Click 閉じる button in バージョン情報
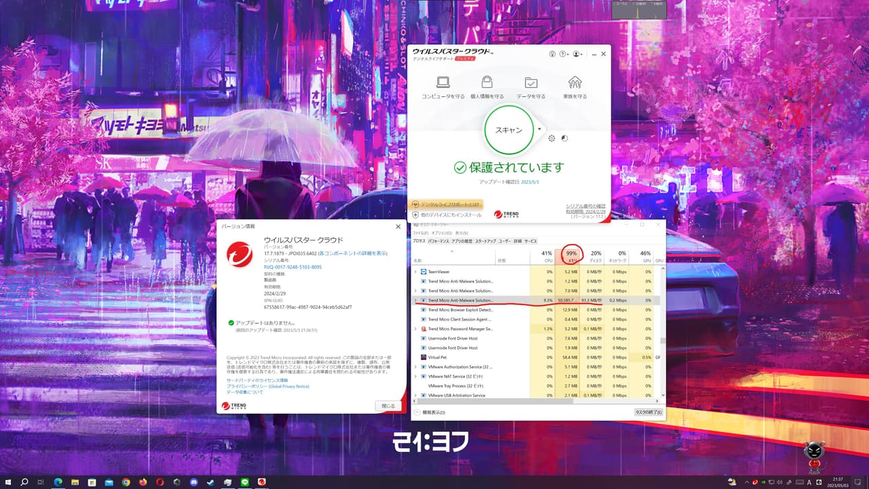The image size is (869, 489). tap(388, 405)
